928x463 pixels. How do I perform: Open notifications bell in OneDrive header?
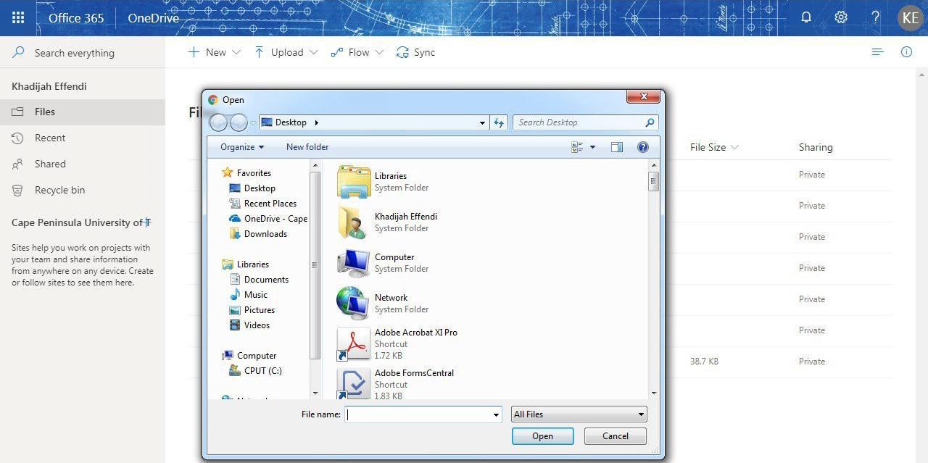pyautogui.click(x=805, y=17)
